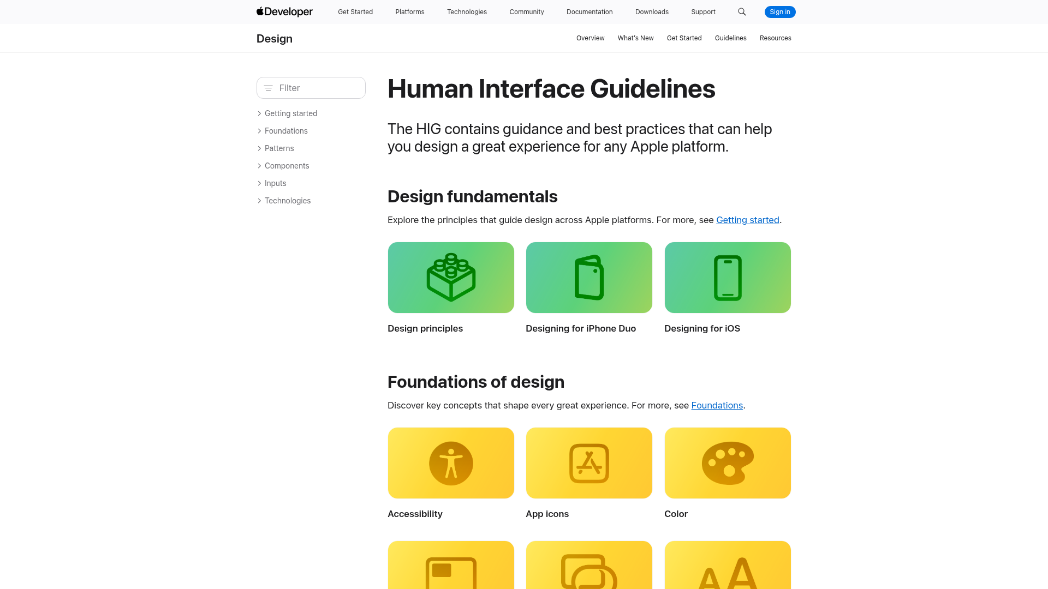Follow the inline Foundations link
This screenshot has width=1048, height=589.
coord(717,405)
